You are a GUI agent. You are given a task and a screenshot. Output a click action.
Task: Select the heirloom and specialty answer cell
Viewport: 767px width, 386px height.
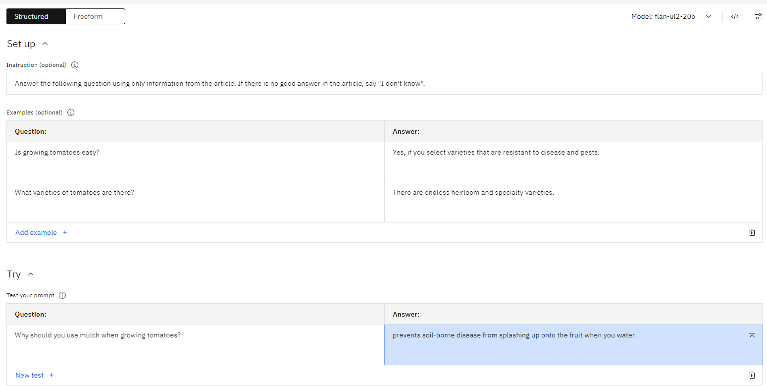[573, 202]
